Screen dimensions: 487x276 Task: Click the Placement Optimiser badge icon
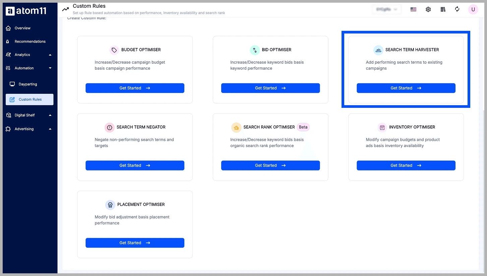[x=110, y=205]
